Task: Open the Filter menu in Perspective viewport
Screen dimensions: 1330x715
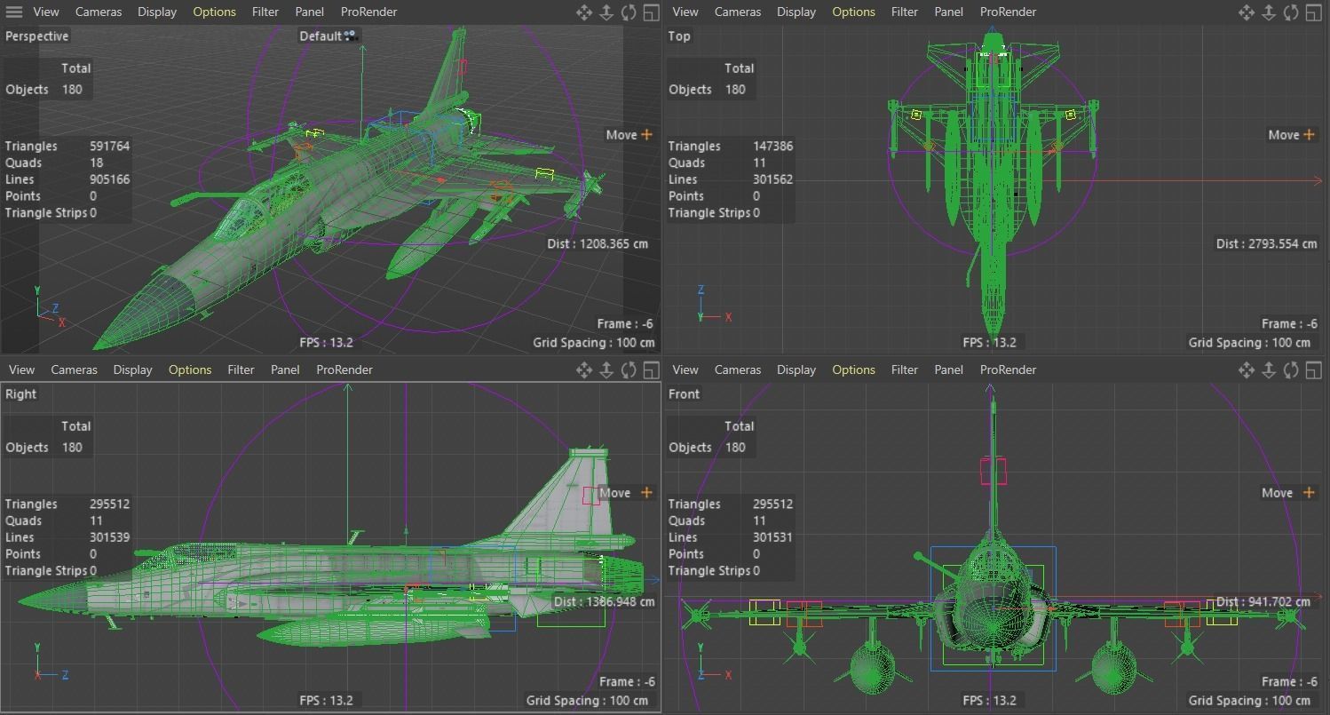Action: click(265, 12)
